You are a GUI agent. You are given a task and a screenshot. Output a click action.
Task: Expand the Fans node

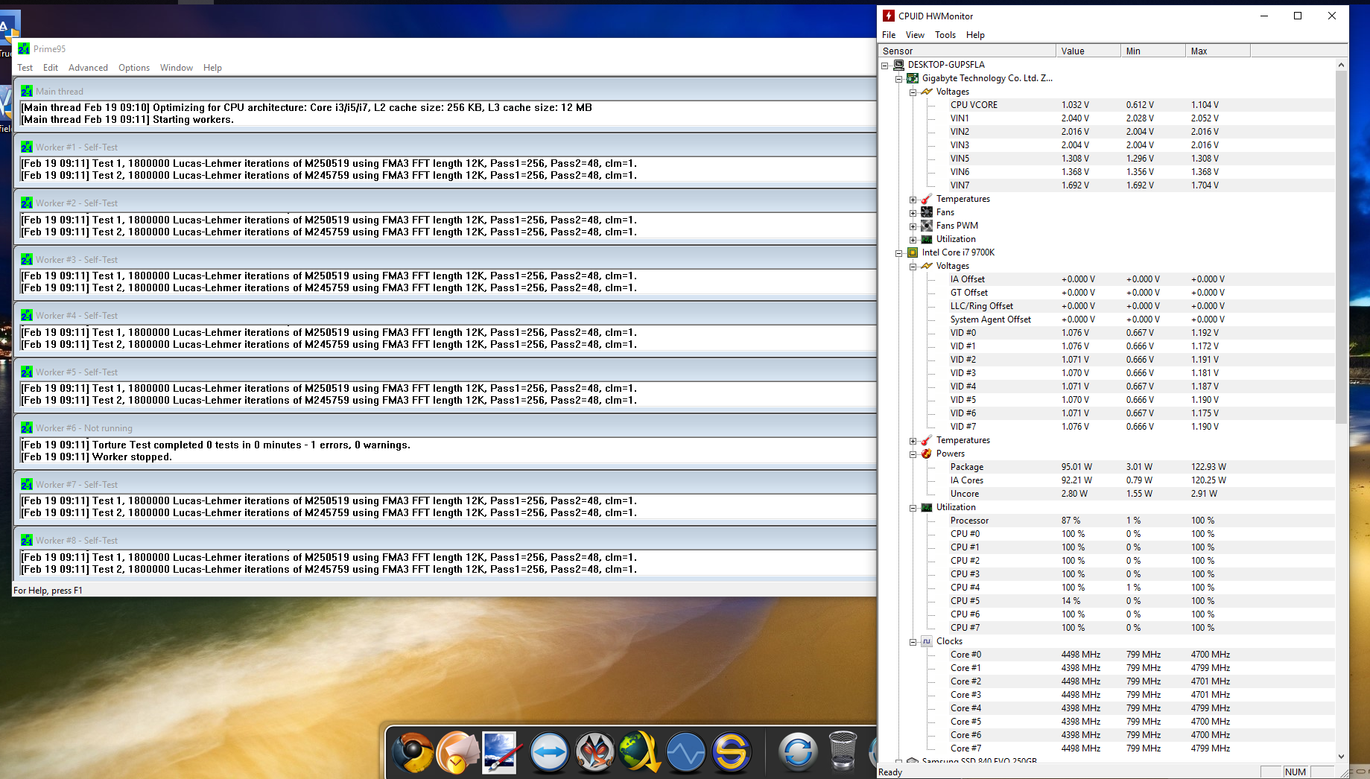913,212
